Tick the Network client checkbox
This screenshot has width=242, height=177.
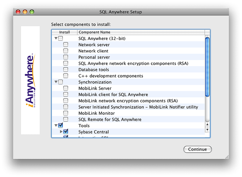pyautogui.click(x=66, y=51)
